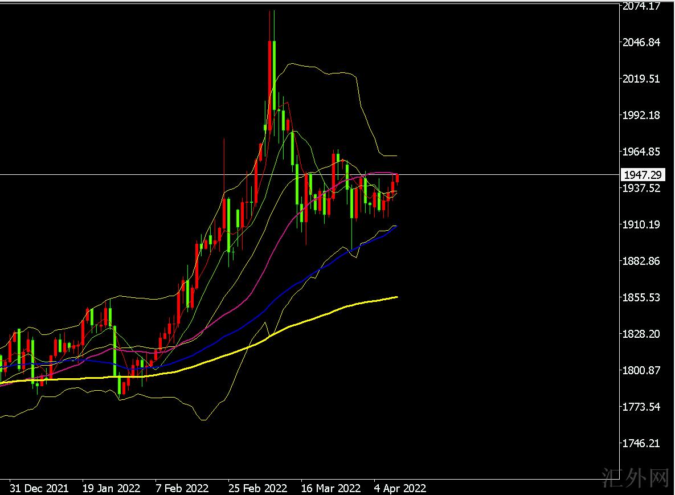Select the 2074.17 price axis label
This screenshot has width=675, height=495.
click(x=641, y=6)
